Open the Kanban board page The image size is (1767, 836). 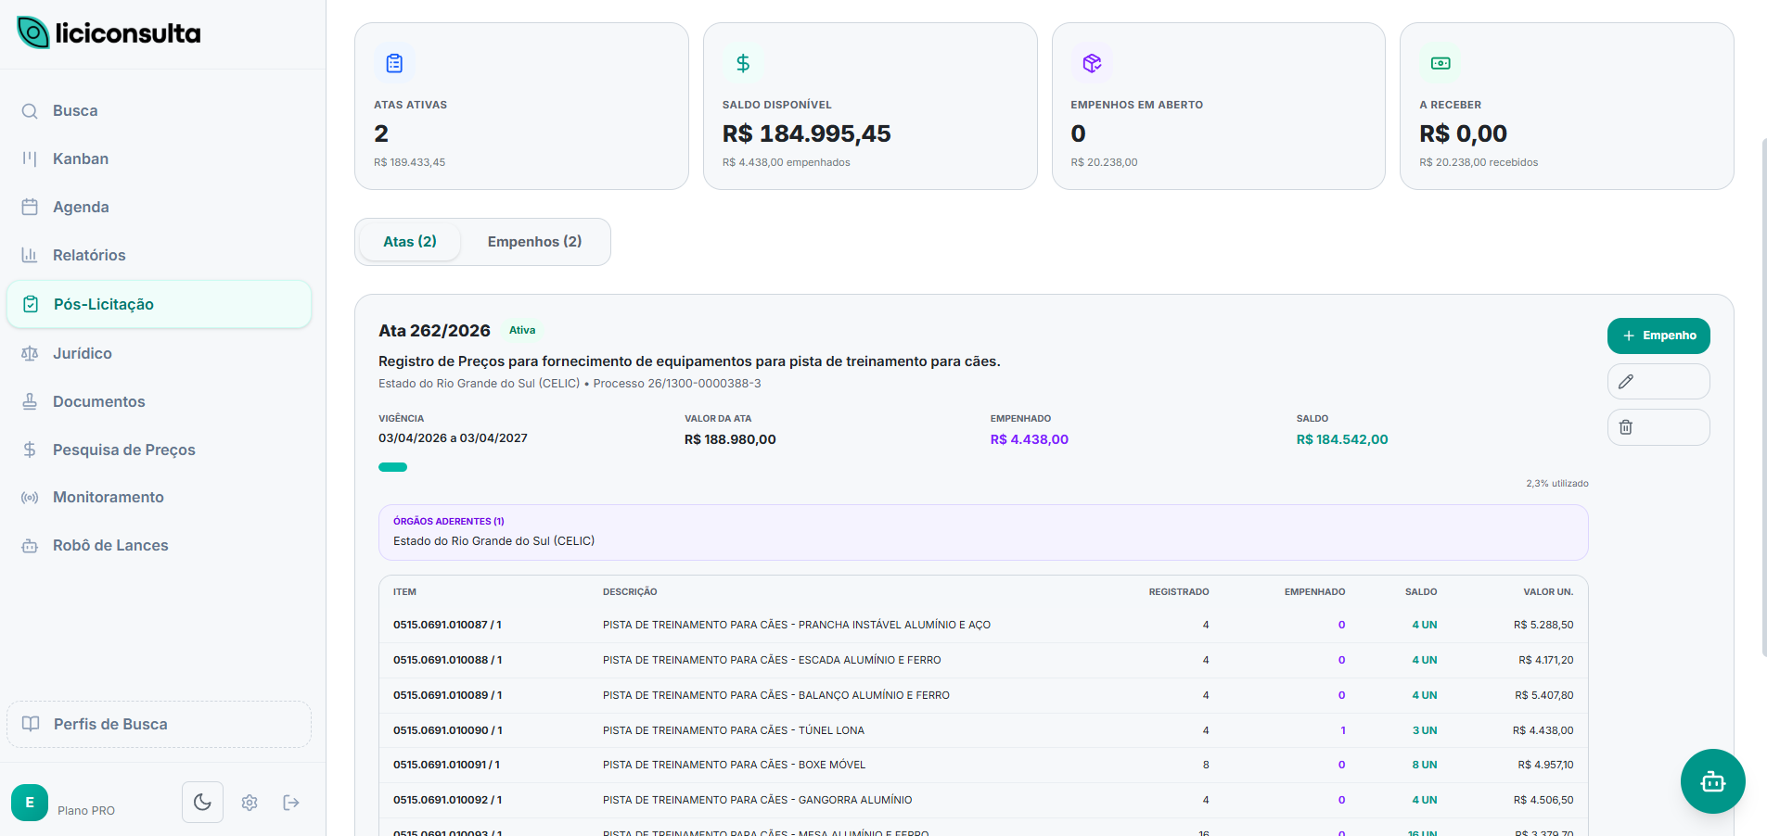[x=160, y=159]
